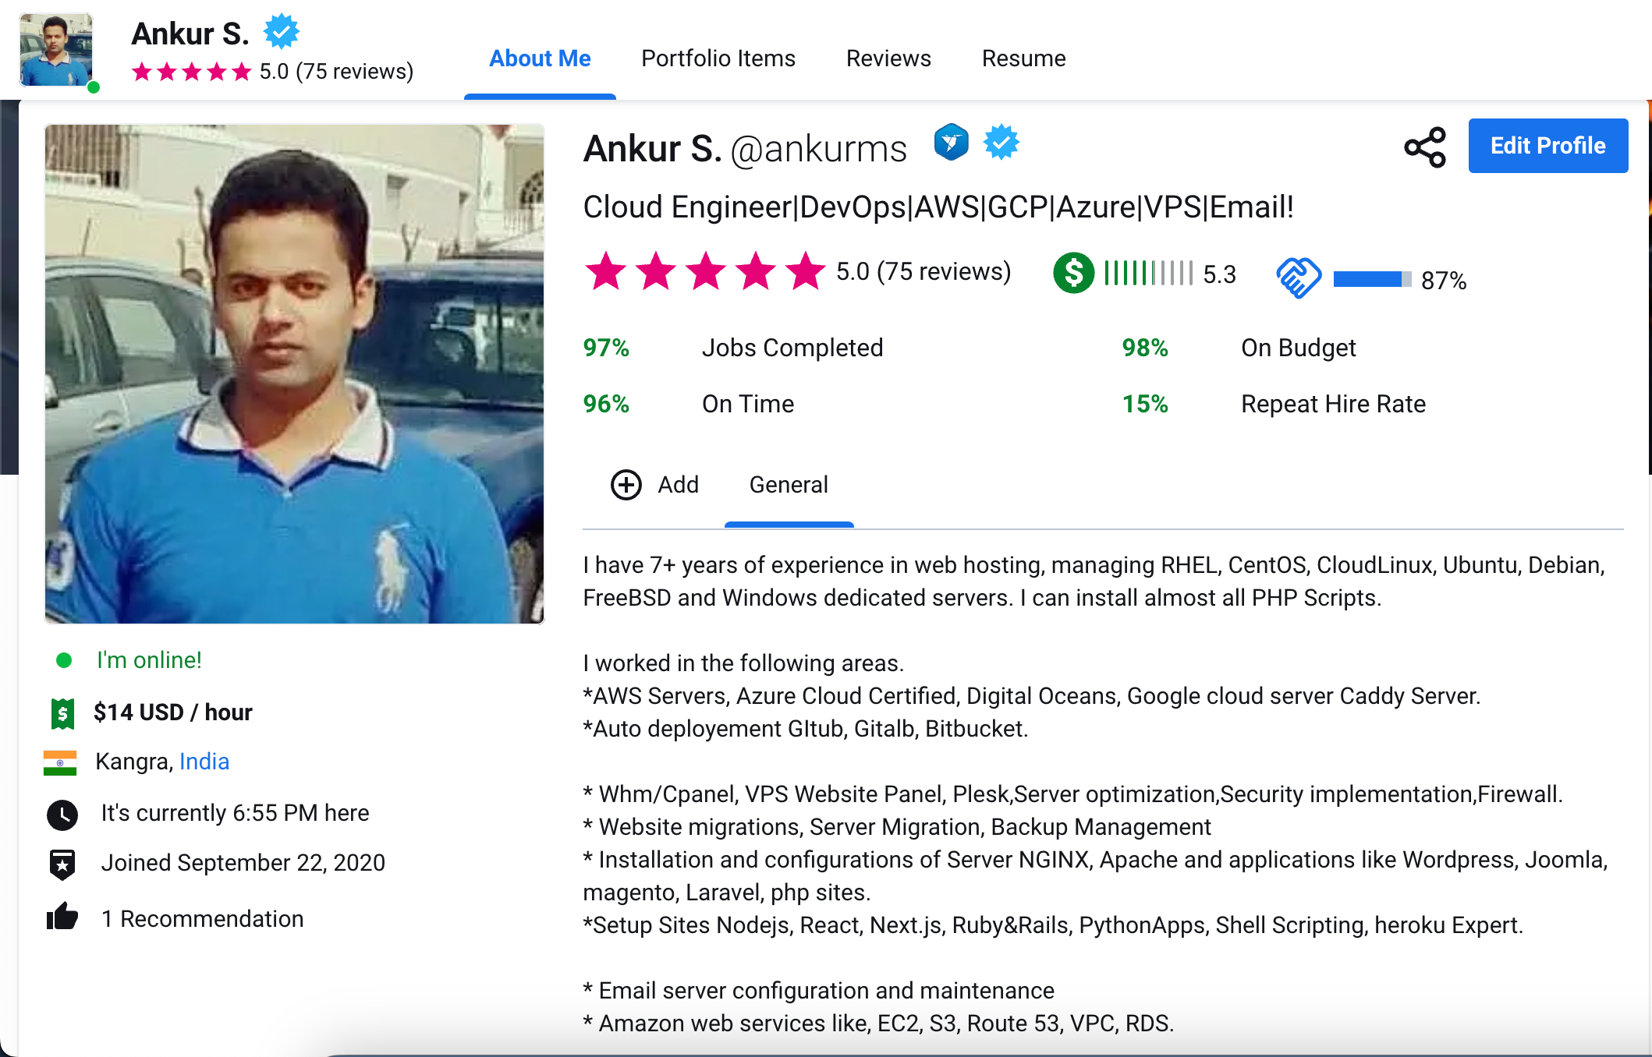Click verified badge next to @ankurms

tap(1001, 142)
